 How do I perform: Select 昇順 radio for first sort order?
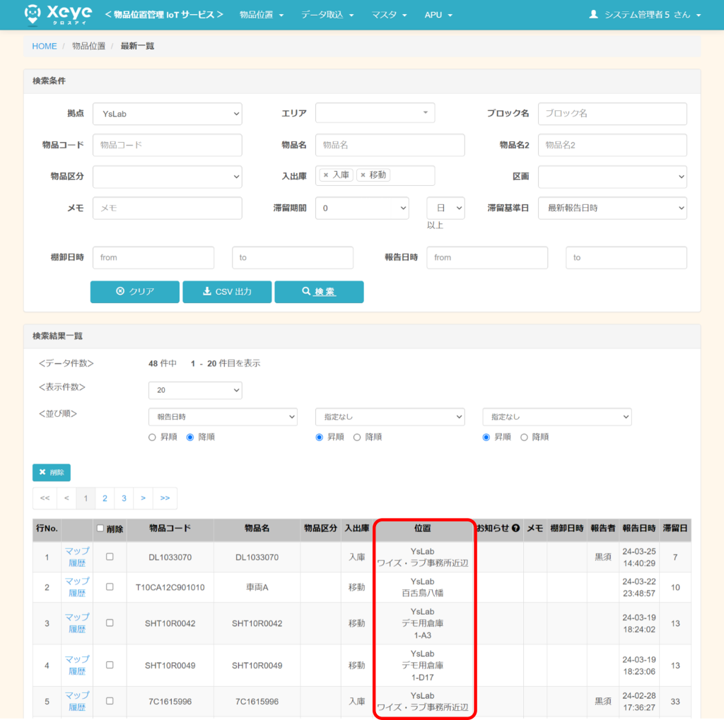coord(152,437)
